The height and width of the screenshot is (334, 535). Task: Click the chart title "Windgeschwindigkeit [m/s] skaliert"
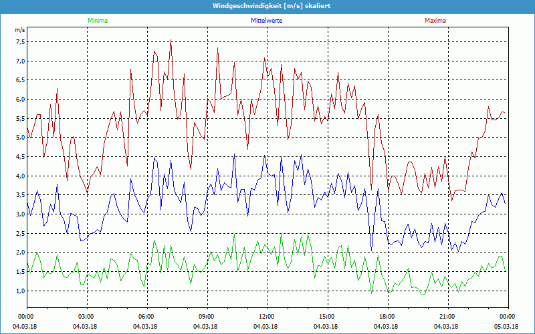coord(267,5)
